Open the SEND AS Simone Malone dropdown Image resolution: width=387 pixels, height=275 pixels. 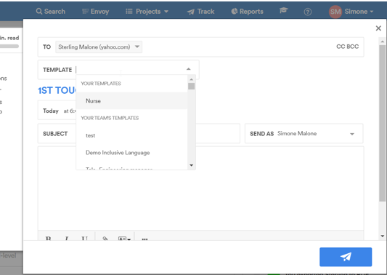coord(304,134)
